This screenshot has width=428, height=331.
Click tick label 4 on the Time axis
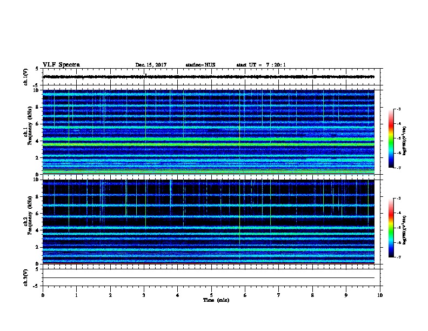(178, 295)
